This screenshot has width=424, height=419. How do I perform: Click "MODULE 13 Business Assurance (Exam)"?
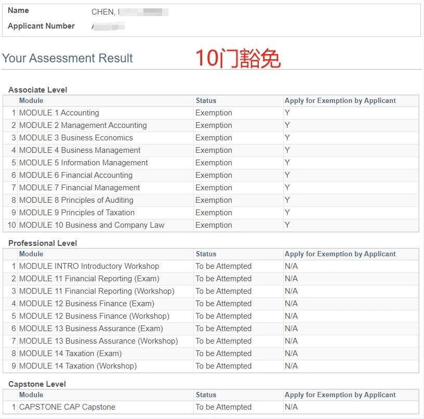click(x=91, y=329)
